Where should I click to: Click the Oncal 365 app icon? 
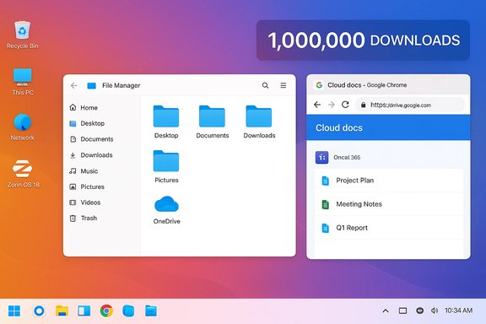point(321,158)
